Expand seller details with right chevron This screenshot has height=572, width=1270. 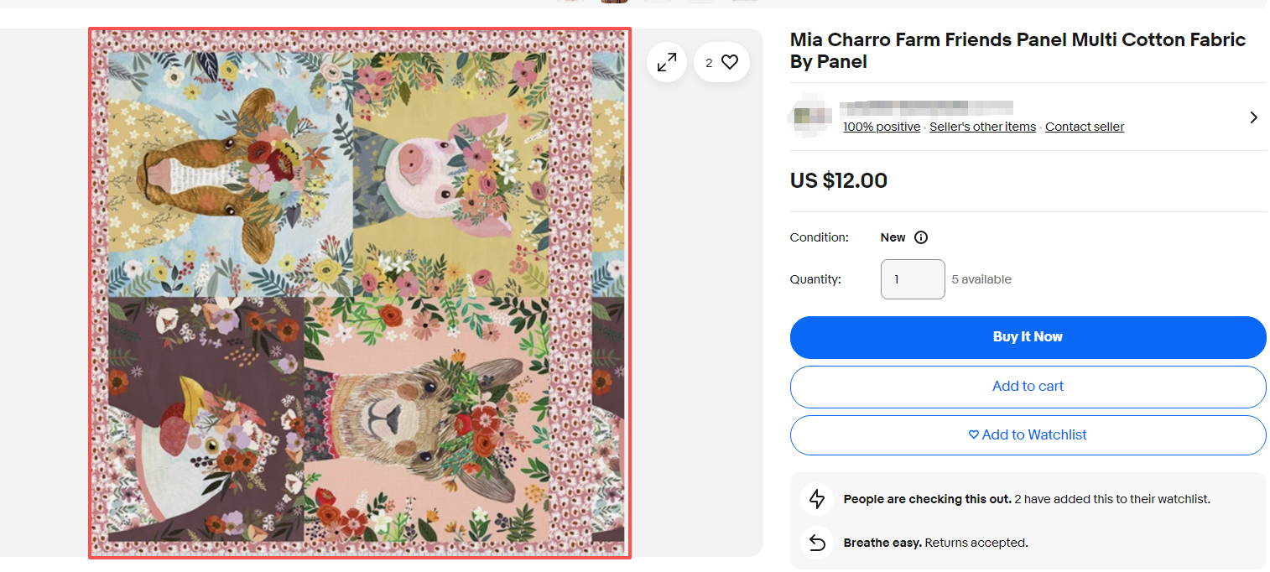pos(1253,117)
